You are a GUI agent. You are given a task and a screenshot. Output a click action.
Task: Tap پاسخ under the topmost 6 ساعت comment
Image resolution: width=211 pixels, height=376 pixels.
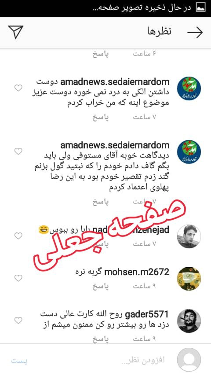pos(101,54)
